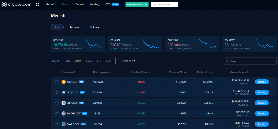Click Trading button for 1INCH/USDT
Screen dimensions: 278x129
[x=262, y=114]
